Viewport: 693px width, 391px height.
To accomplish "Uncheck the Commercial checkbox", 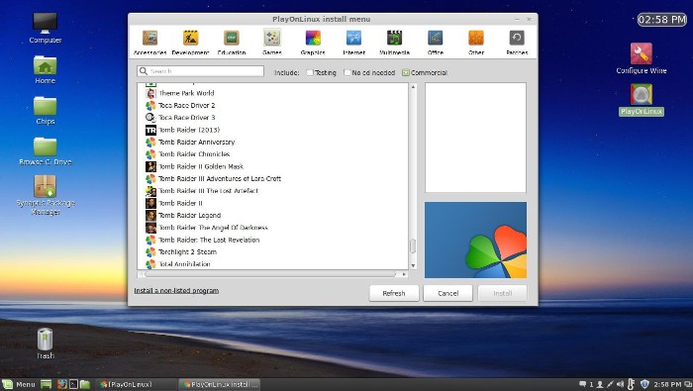I will 405,72.
